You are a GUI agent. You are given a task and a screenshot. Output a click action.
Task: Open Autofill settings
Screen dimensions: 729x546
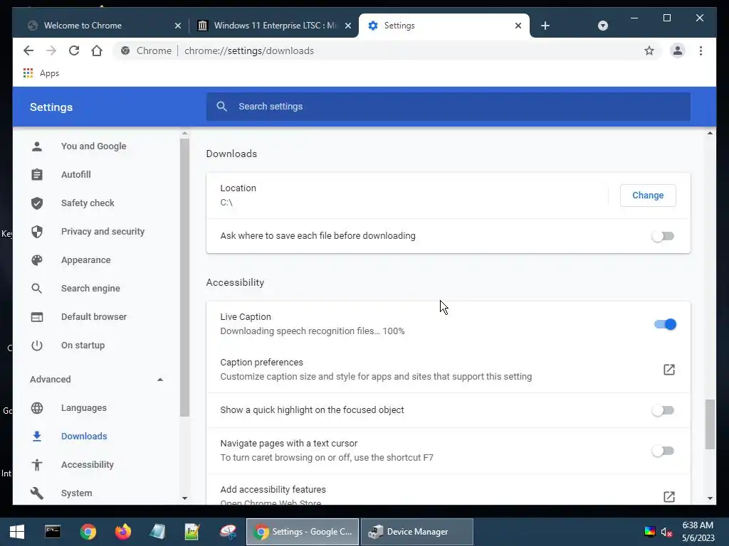[x=75, y=175]
